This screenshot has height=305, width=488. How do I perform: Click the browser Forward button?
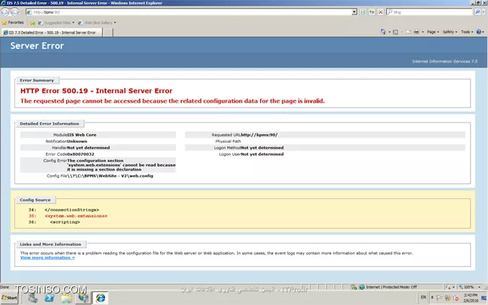coord(14,12)
